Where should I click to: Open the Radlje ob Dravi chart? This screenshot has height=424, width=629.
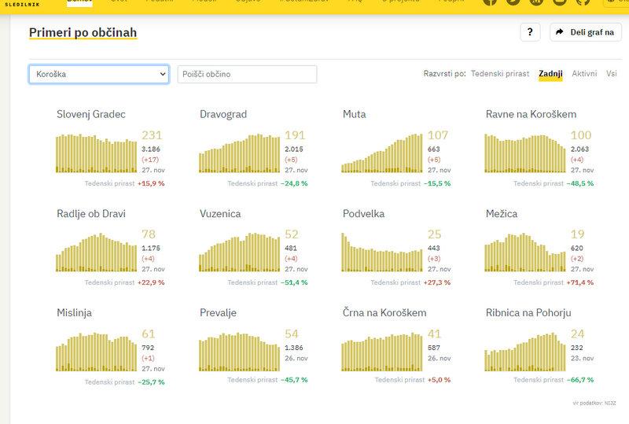click(96, 252)
